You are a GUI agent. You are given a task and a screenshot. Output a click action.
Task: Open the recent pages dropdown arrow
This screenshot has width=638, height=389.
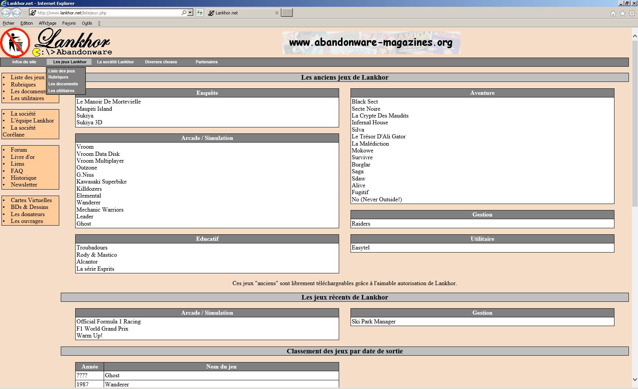[x=25, y=13]
